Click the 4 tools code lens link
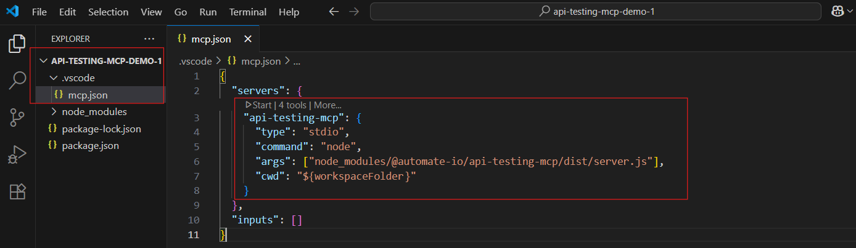The image size is (856, 248). (x=292, y=105)
